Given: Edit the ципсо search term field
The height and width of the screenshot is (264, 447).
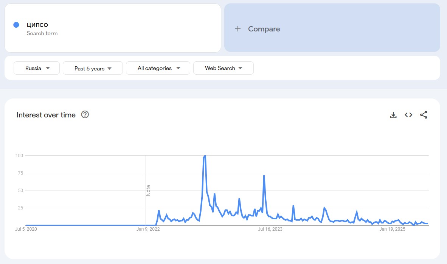Looking at the screenshot, I should [113, 28].
